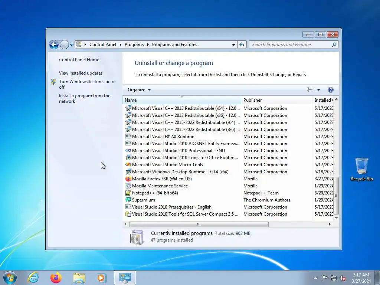Select Visual C++ 2015-2022 Redistributable (x86) icon
The height and width of the screenshot is (285, 380).
point(128,129)
